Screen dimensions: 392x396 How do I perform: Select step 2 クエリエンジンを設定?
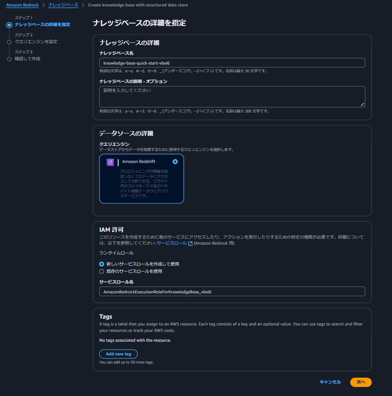[36, 41]
